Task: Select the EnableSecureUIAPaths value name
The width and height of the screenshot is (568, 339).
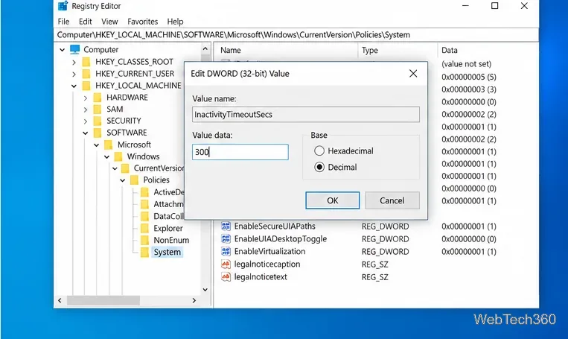Action: [275, 226]
